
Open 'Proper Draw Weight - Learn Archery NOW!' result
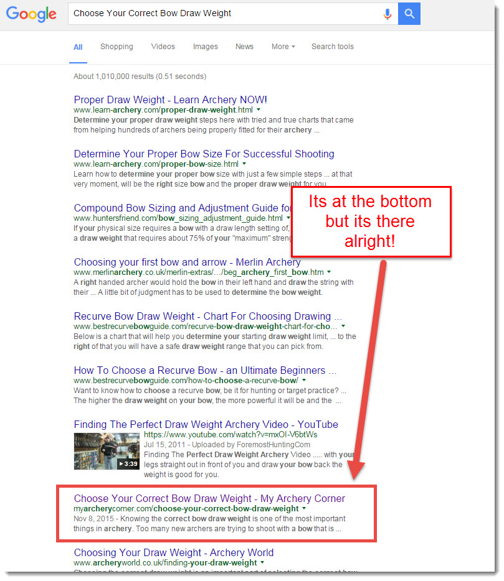pyautogui.click(x=170, y=100)
